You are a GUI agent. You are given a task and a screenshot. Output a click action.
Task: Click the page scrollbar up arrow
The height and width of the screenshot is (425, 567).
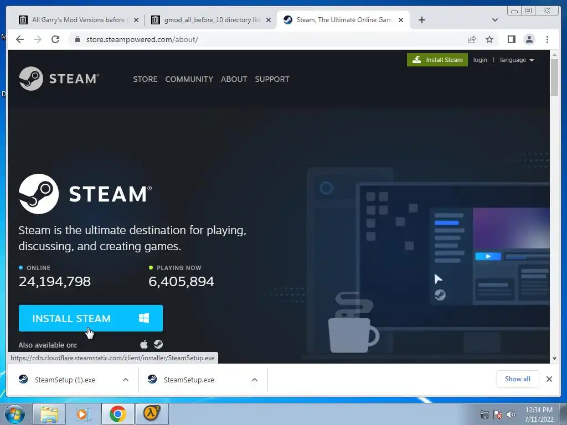[554, 55]
